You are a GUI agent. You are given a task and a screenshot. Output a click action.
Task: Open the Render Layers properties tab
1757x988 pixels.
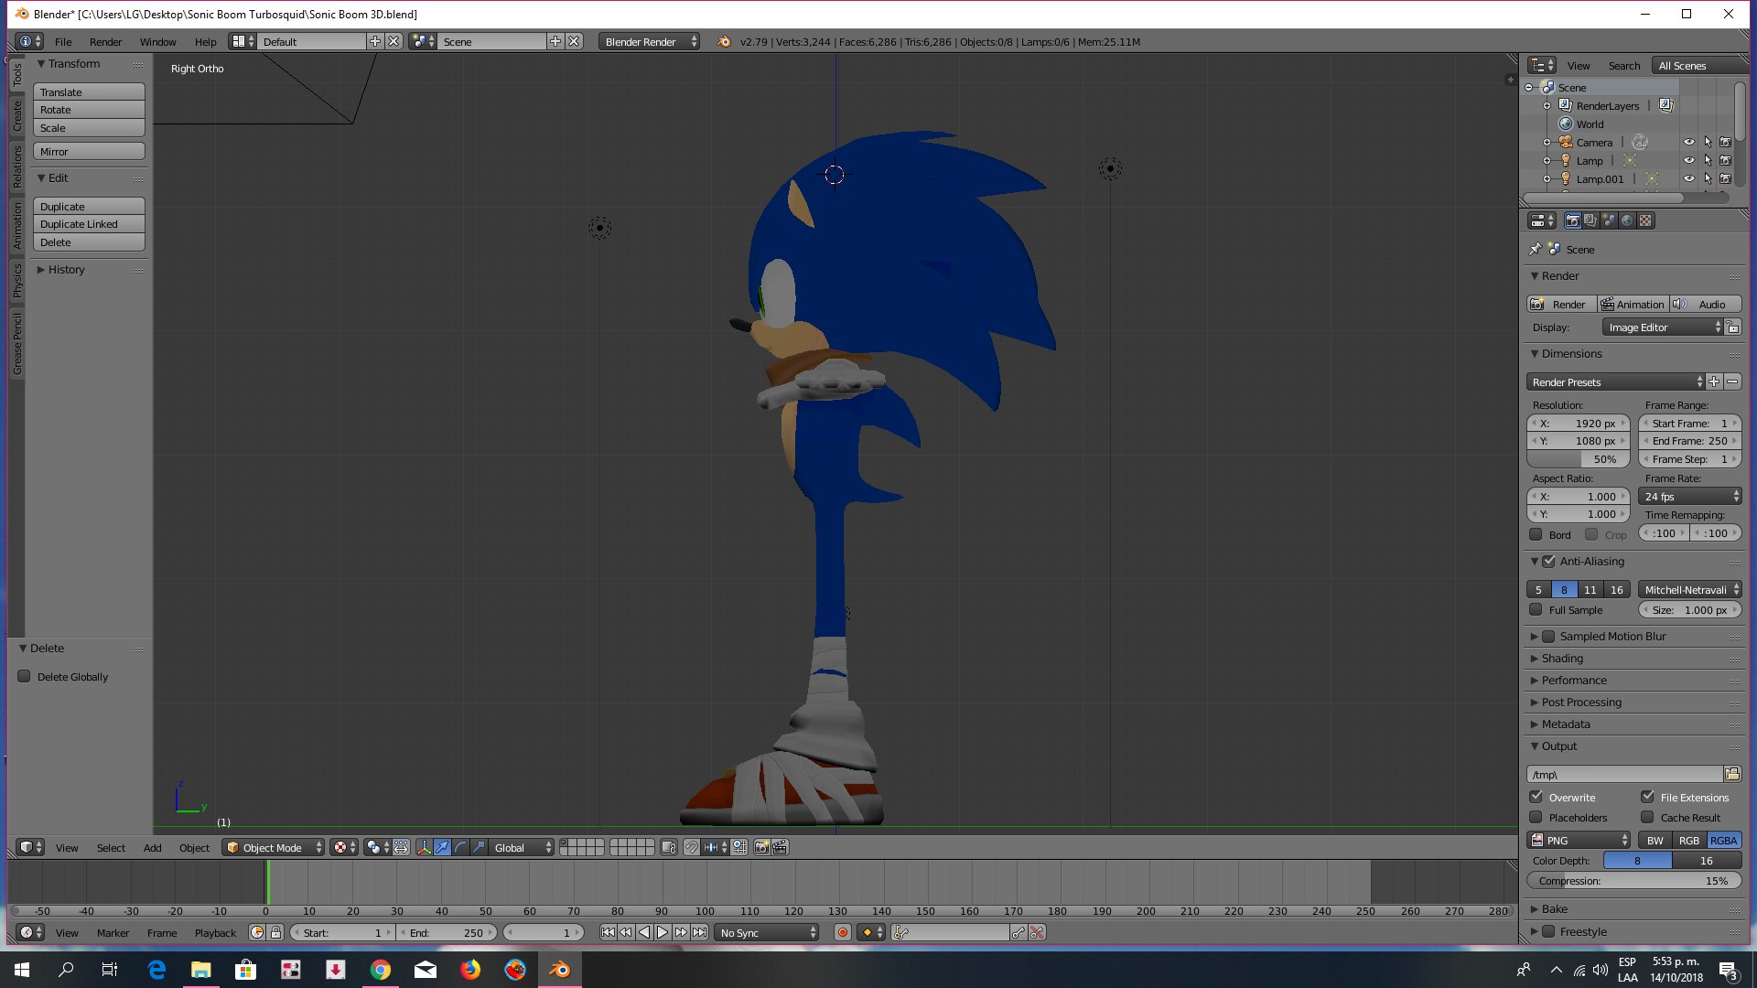coord(1590,220)
